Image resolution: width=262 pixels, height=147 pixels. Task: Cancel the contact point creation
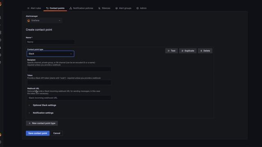pyautogui.click(x=56, y=133)
